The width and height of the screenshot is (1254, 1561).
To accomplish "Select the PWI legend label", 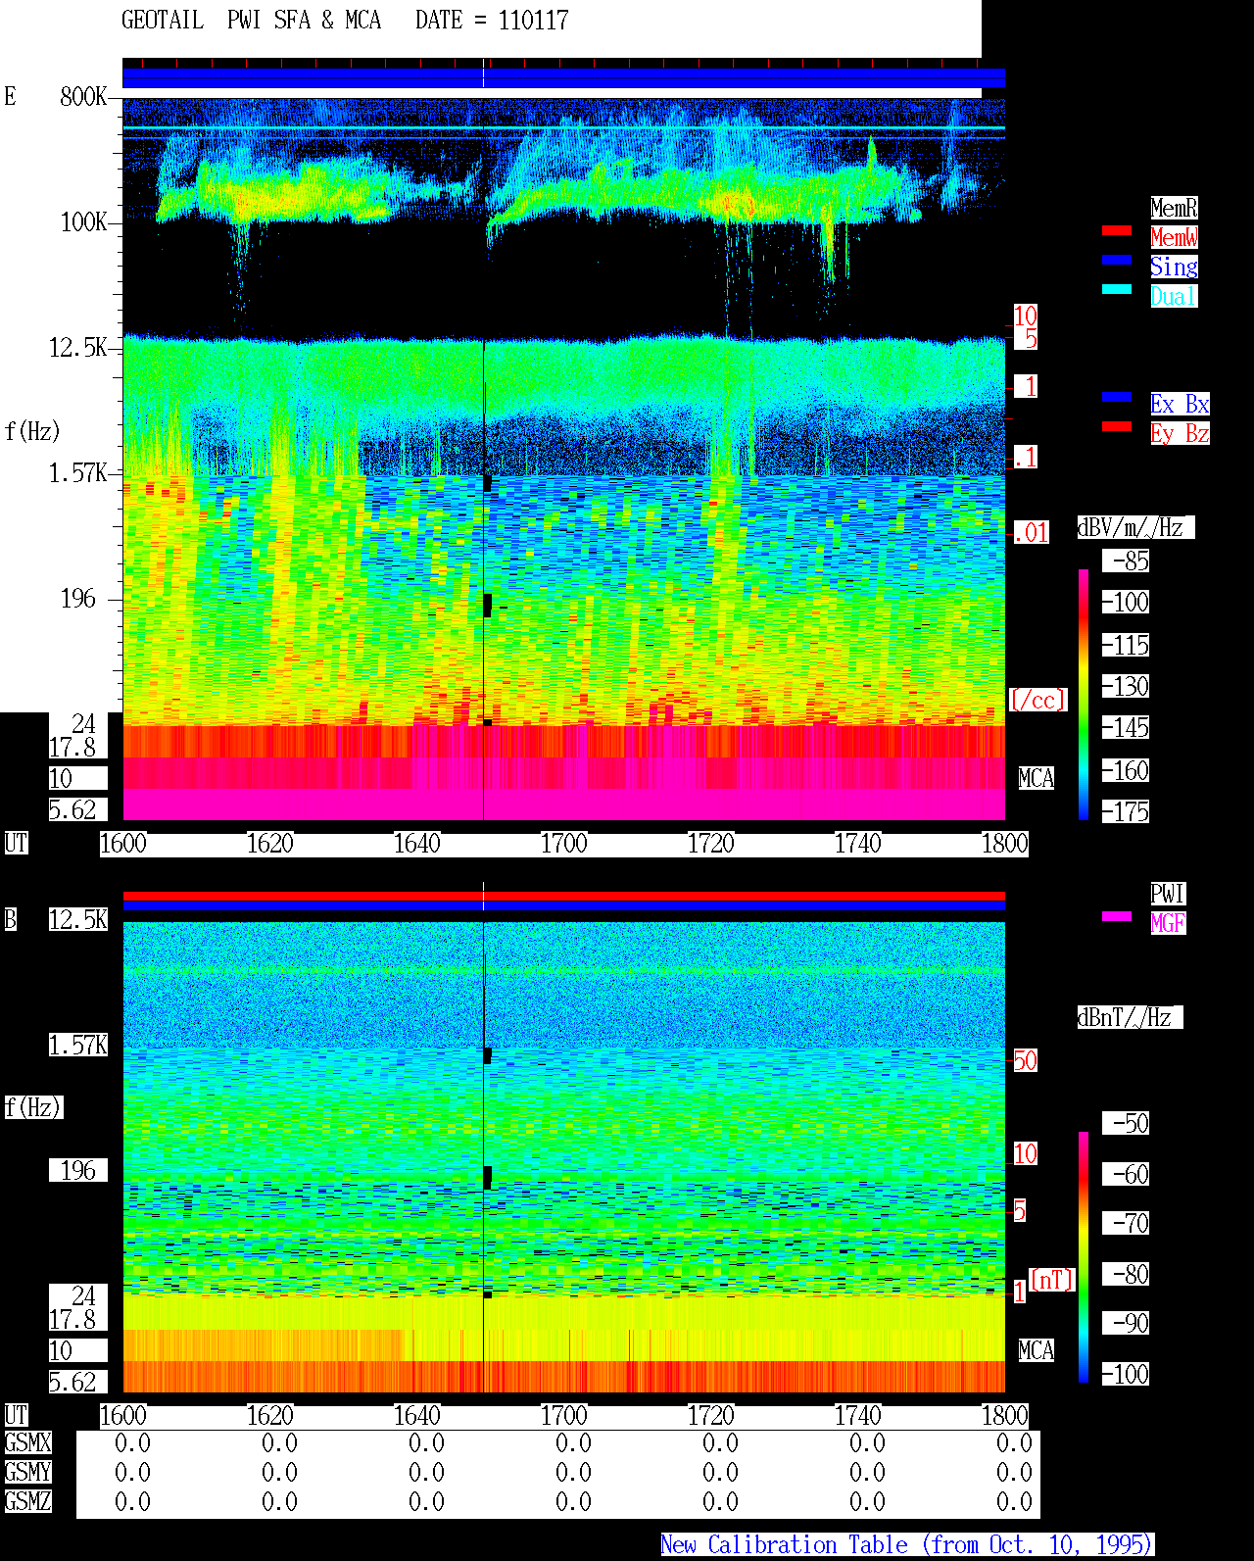I will (x=1168, y=894).
